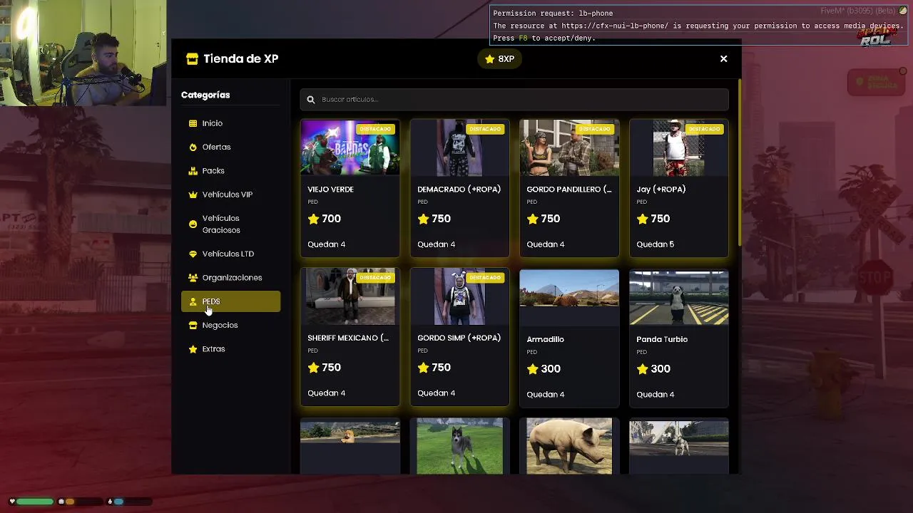Close the Tienda de XP window
913x513 pixels.
[723, 59]
